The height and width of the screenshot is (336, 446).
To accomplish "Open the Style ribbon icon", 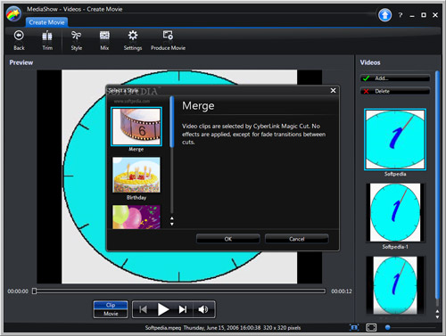I will click(x=76, y=36).
